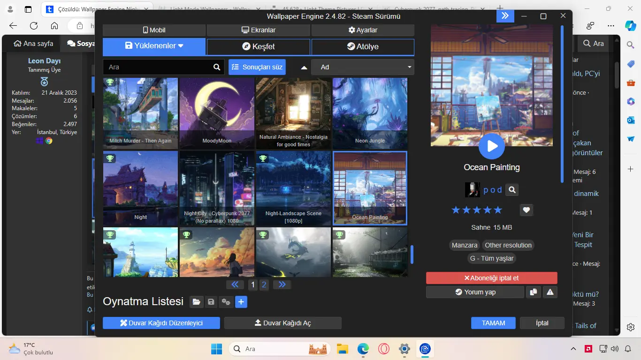Open Edge sidebar settings gear
This screenshot has width=641, height=360.
click(631, 327)
